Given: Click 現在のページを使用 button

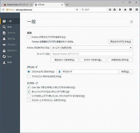Looking at the screenshot, I should pos(64,60).
